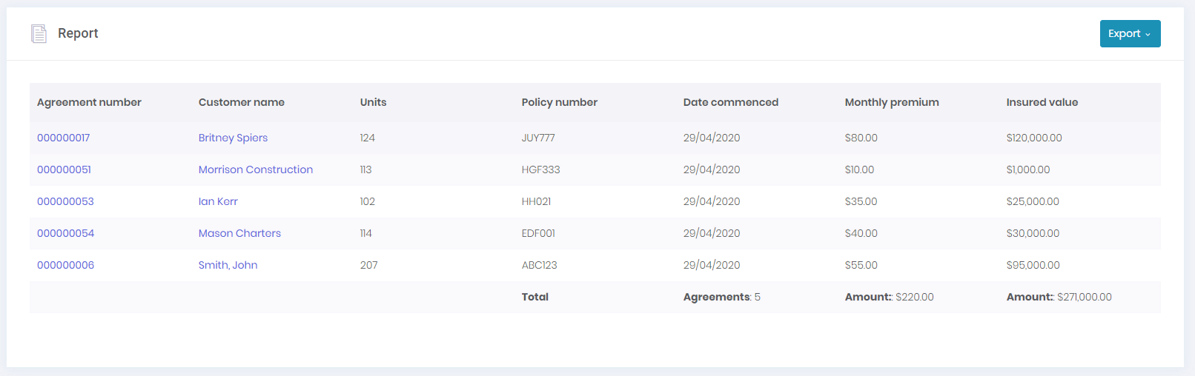Viewport: 1195px width, 376px height.
Task: View customer Mason Charters
Action: pyautogui.click(x=239, y=233)
